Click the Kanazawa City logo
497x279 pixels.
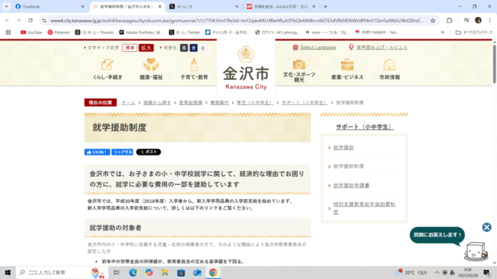tap(246, 68)
